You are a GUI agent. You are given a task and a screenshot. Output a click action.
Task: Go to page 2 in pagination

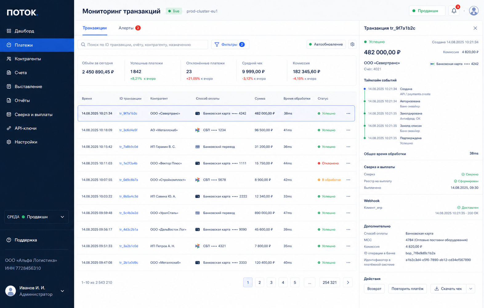[260, 282]
